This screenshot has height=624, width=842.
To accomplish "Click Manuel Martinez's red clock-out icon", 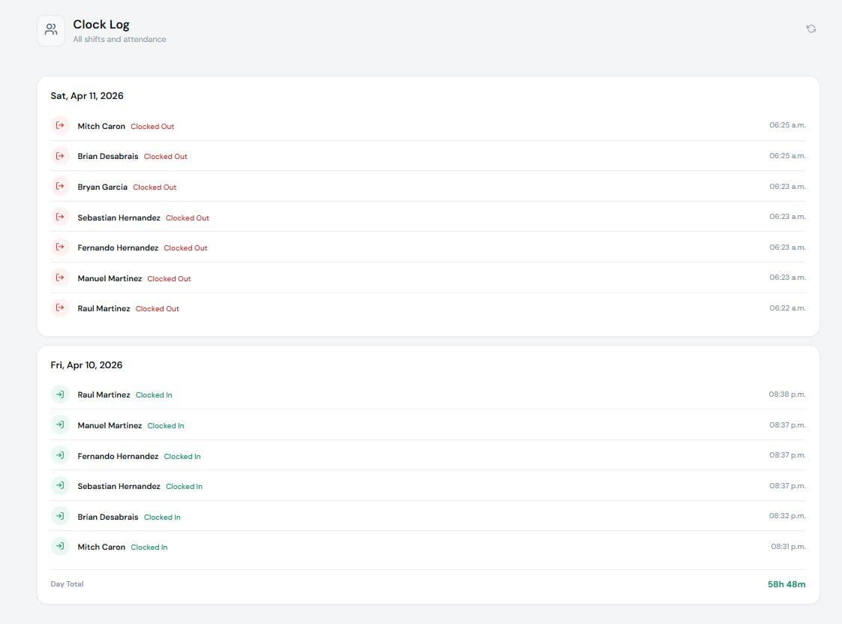I will (x=60, y=277).
